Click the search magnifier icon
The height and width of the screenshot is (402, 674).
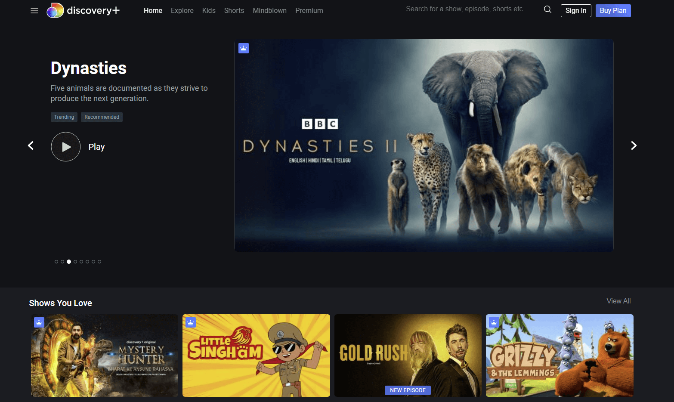[547, 9]
